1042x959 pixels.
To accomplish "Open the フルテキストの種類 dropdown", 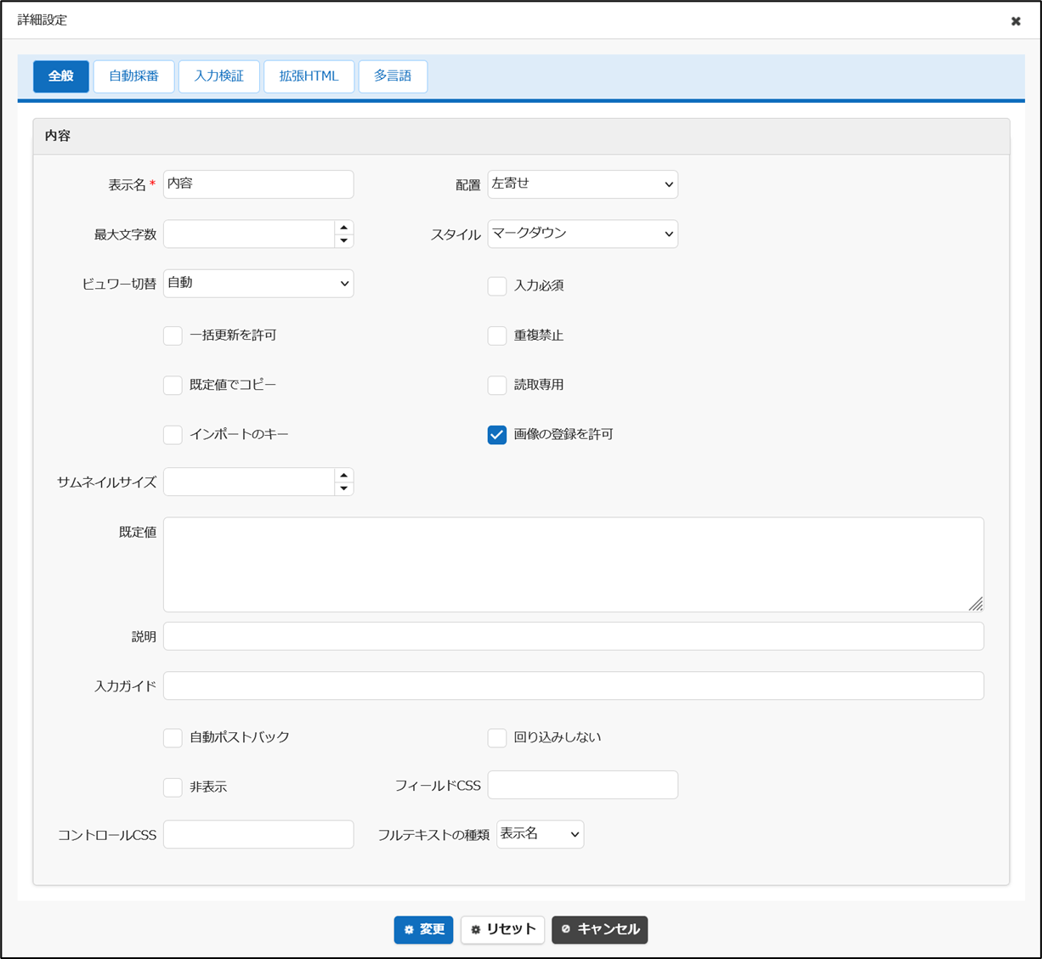I will 540,834.
